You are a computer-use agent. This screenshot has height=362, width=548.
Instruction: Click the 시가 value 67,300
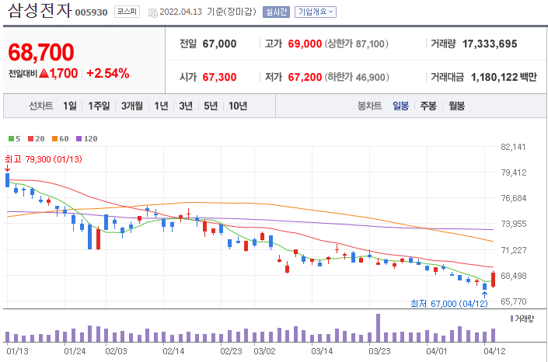click(219, 77)
